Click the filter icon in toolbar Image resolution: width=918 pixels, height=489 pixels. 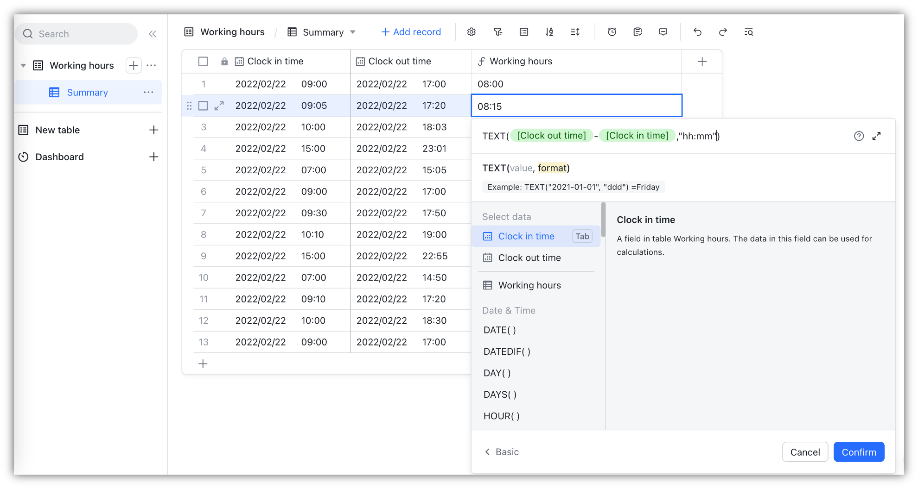[498, 32]
